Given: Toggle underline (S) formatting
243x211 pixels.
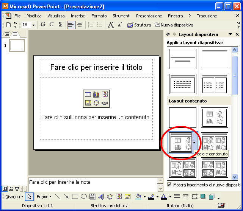Looking at the screenshot, I should click(60, 25).
